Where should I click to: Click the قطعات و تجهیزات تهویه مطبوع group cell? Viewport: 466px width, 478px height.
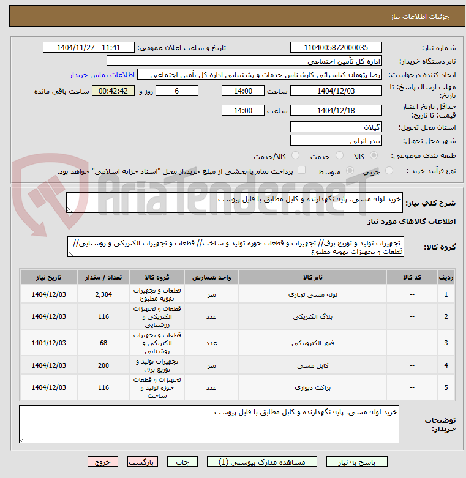157,294
